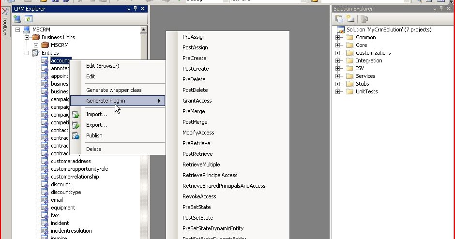455x239 pixels.
Task: Click the fax entity icon
Action: pos(45,215)
